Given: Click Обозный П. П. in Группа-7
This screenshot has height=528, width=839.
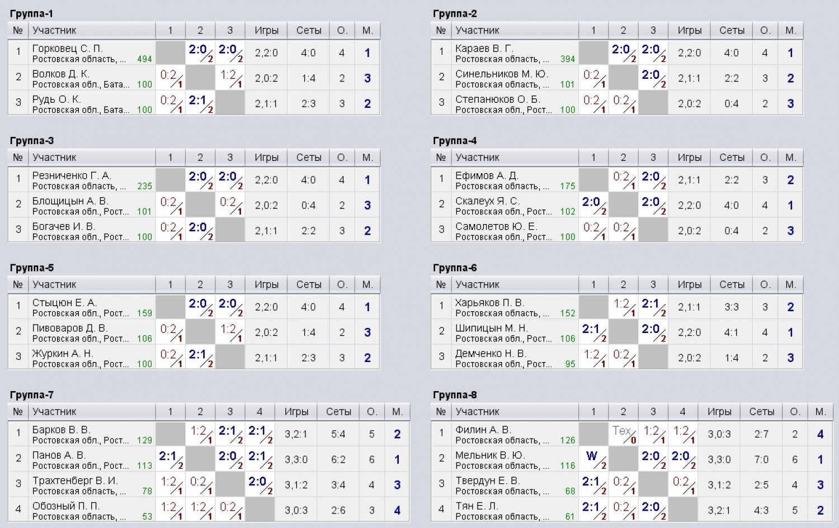Looking at the screenshot, I should pos(65,506).
